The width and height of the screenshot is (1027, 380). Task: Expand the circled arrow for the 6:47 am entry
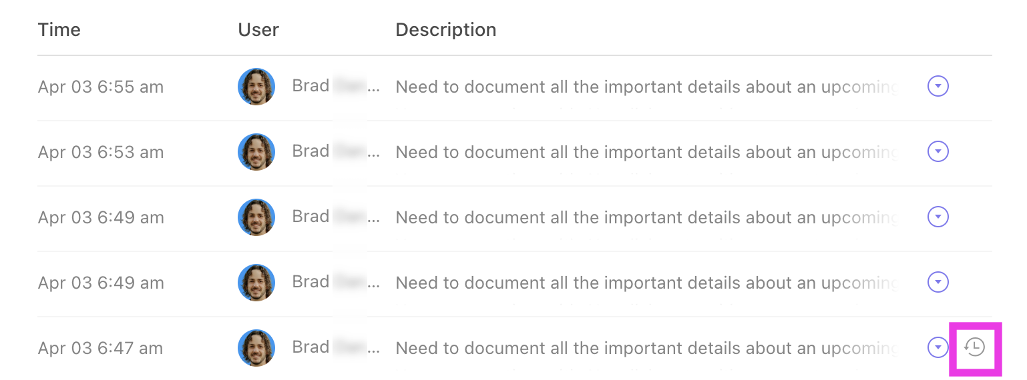pos(938,347)
